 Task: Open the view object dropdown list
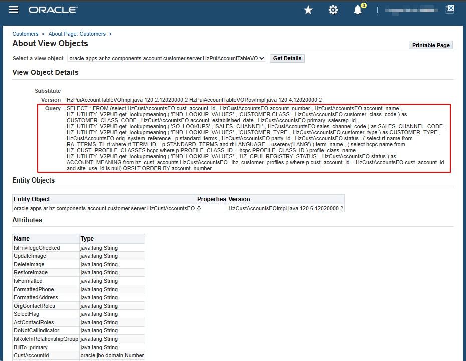point(166,58)
